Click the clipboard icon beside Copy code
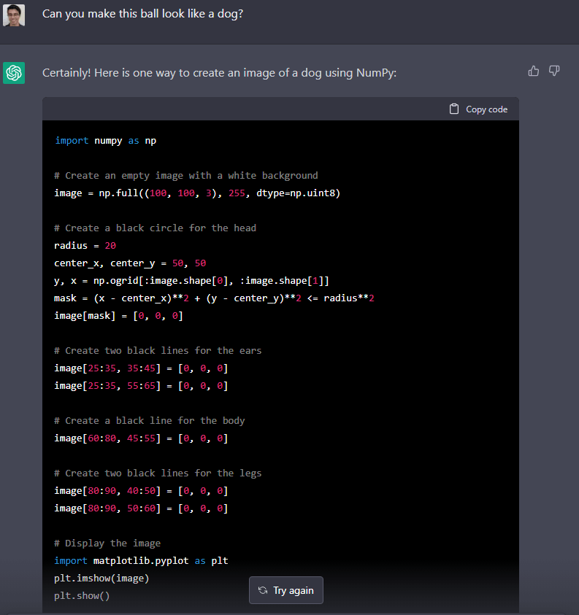This screenshot has width=579, height=615. pyautogui.click(x=454, y=109)
